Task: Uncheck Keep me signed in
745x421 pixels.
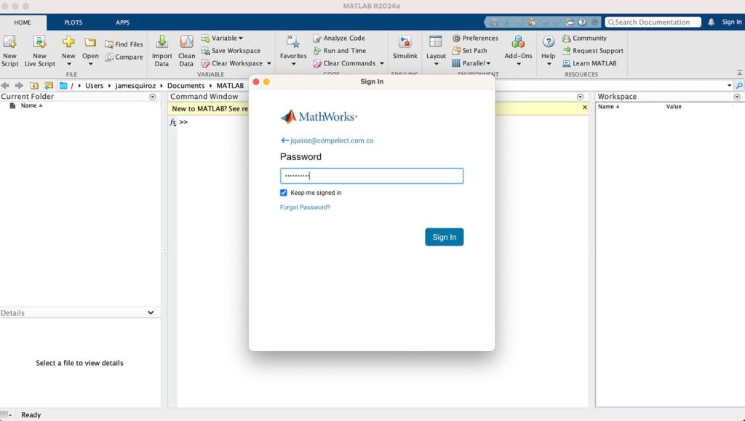Action: tap(284, 193)
